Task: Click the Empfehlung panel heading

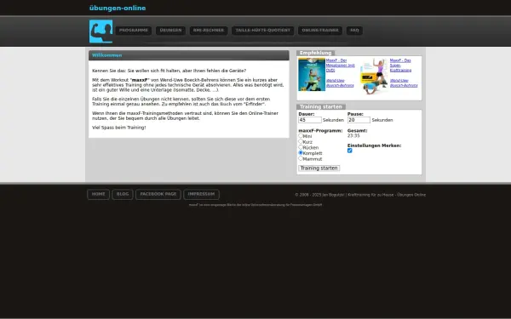Action: [315, 53]
